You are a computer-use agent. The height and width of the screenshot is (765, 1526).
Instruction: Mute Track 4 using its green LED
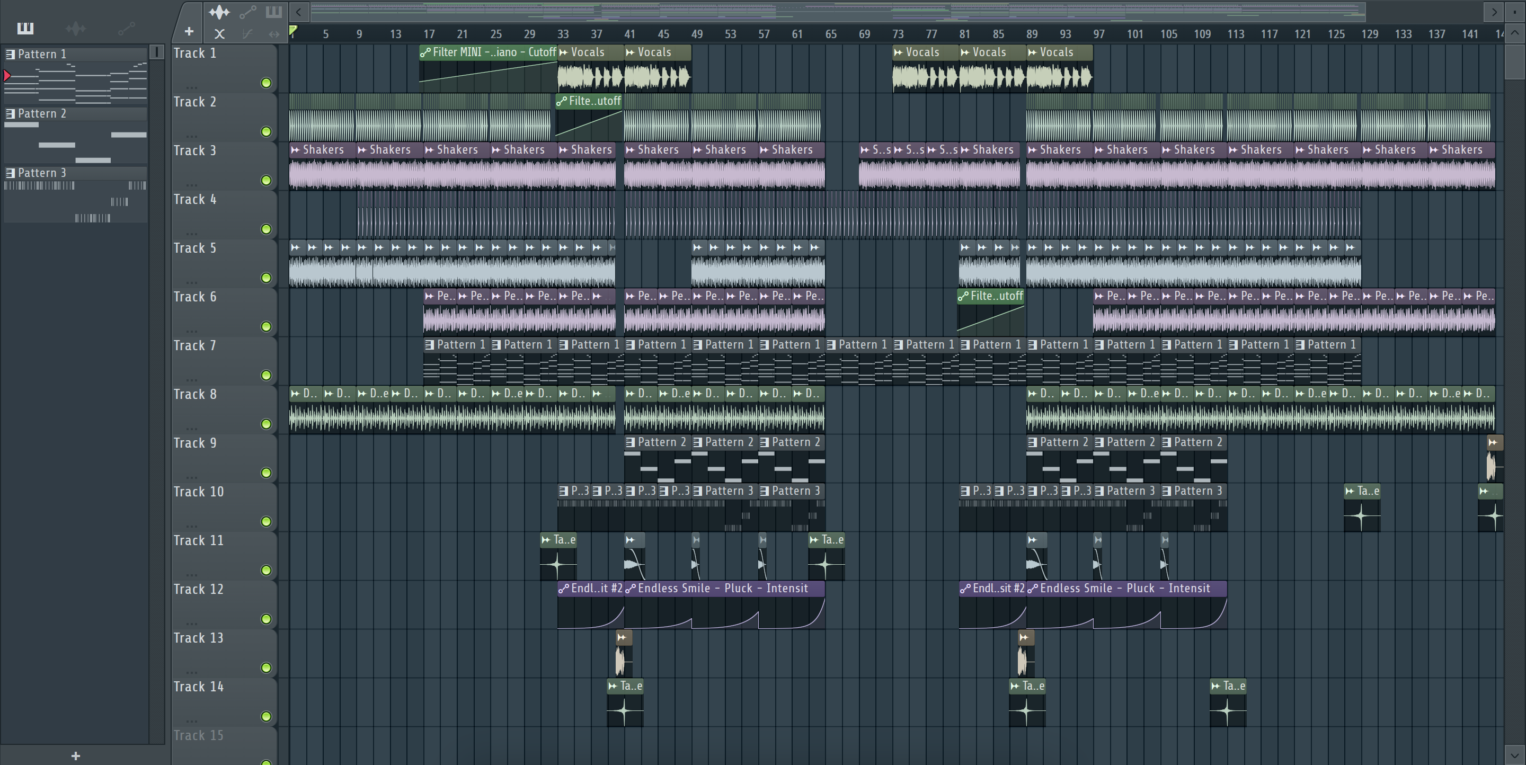pyautogui.click(x=266, y=229)
